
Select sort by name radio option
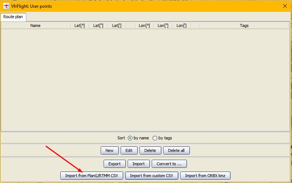(x=130, y=138)
